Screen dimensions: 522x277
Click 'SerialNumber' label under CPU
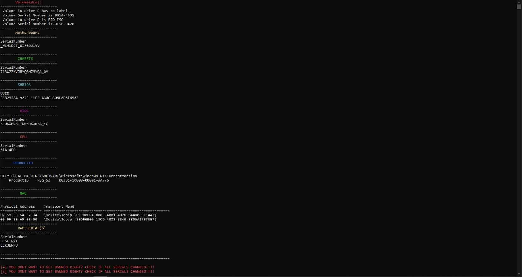click(x=13, y=146)
